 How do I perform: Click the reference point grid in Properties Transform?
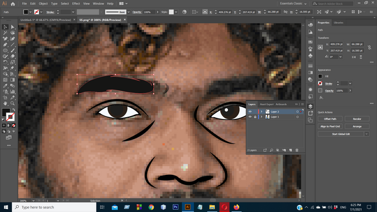coord(320,47)
